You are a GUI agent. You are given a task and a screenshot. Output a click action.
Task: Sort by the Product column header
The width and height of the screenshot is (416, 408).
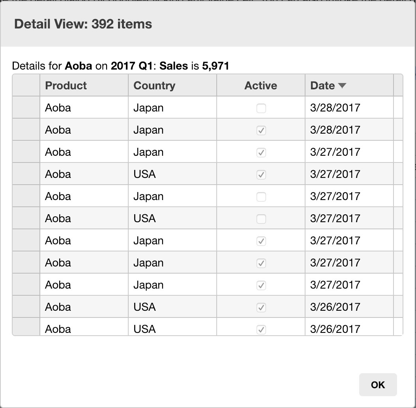coord(84,85)
